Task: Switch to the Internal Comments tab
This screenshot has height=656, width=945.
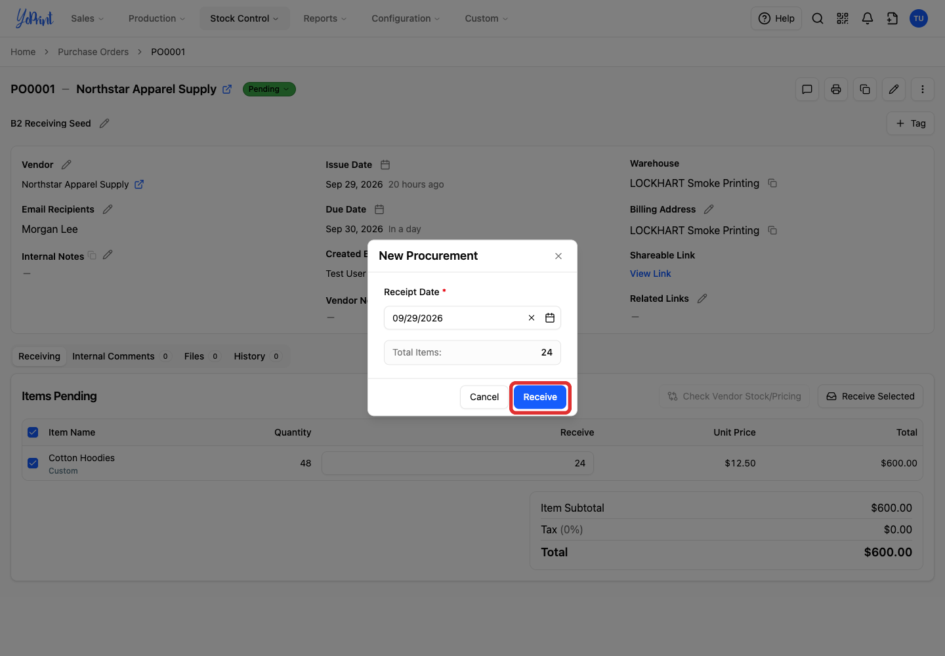Action: [120, 356]
